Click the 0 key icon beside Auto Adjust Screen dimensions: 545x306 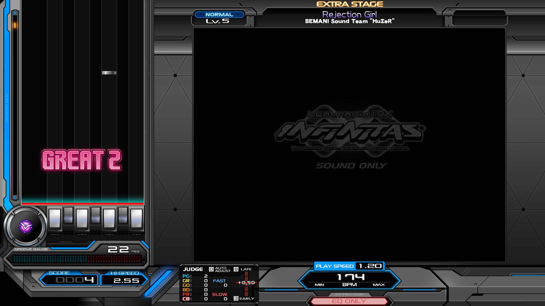[x=211, y=269]
